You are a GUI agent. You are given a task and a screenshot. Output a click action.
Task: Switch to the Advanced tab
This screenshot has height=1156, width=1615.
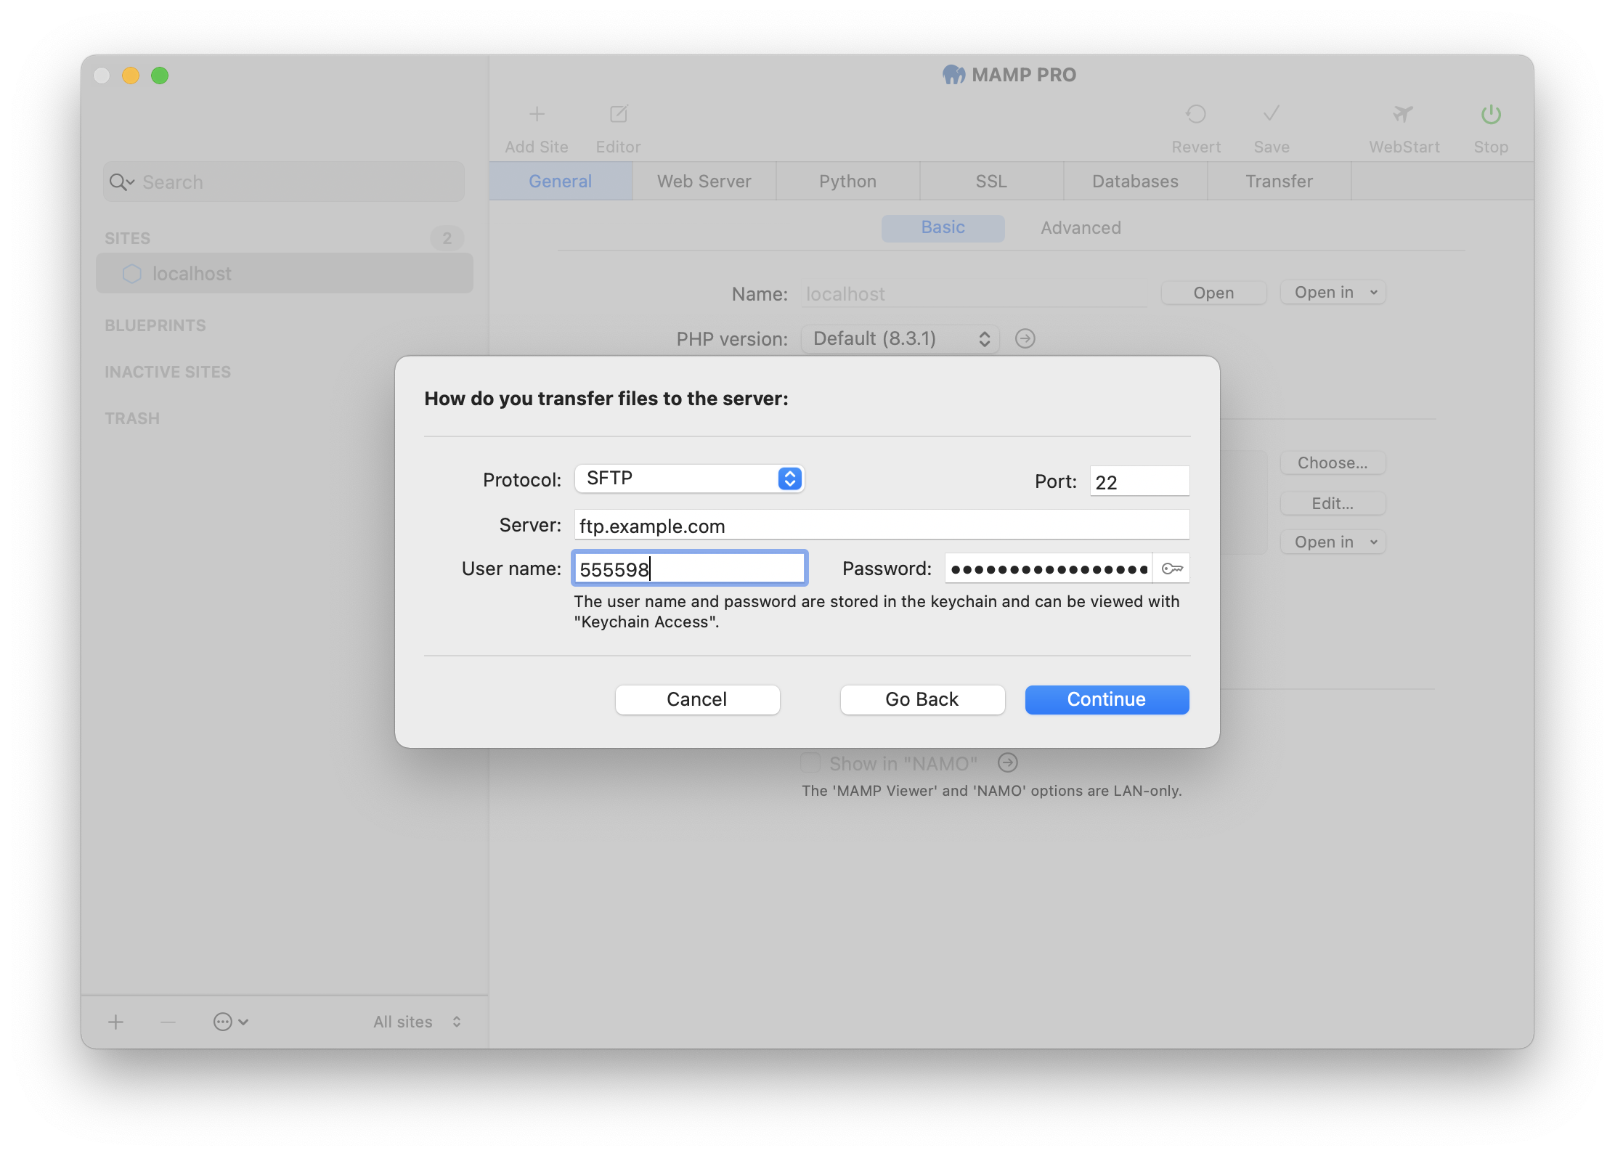click(1081, 227)
